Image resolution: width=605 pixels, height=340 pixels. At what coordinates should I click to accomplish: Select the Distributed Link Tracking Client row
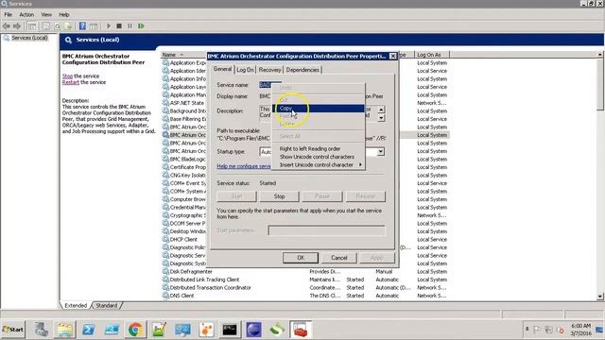click(x=304, y=280)
